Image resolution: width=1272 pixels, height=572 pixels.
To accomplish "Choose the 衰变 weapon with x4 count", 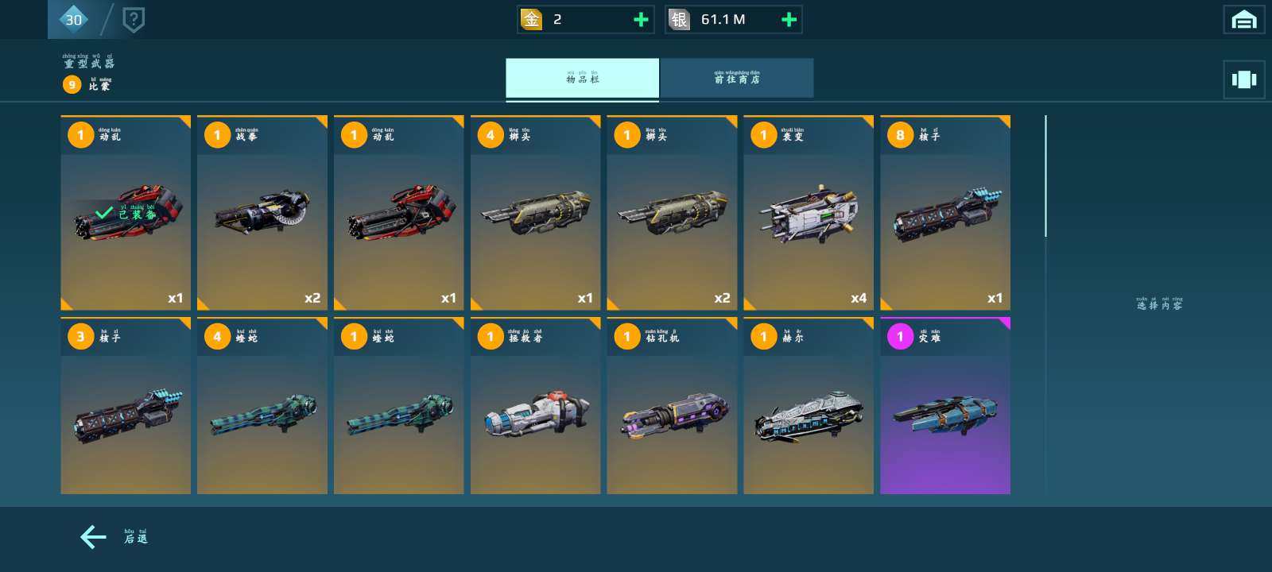I will click(809, 213).
